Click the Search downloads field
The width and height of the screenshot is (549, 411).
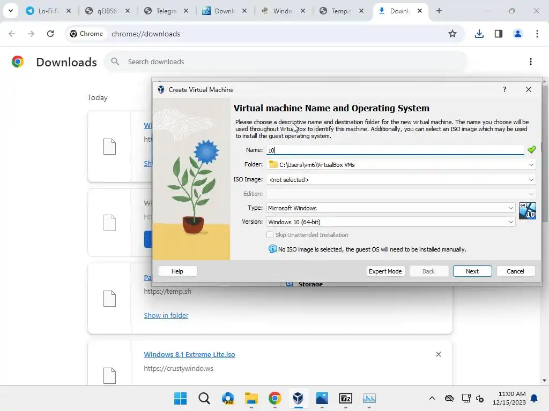point(286,62)
